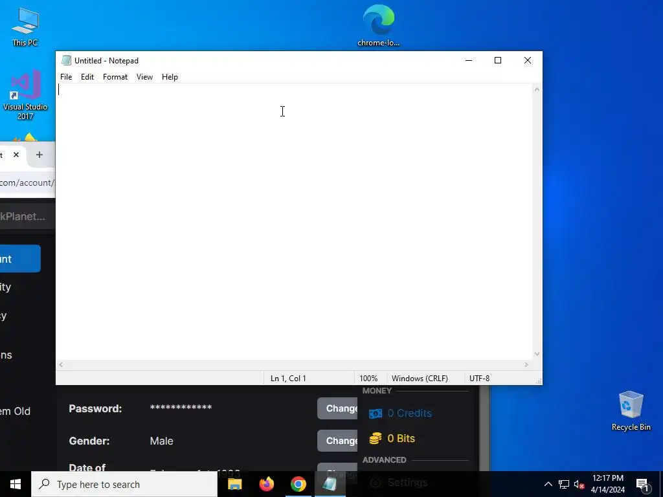Click the Notepad taskbar button
Screen dimensions: 663x497
point(330,484)
